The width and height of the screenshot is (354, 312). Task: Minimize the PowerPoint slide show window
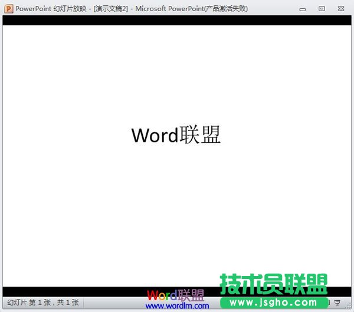coord(303,9)
